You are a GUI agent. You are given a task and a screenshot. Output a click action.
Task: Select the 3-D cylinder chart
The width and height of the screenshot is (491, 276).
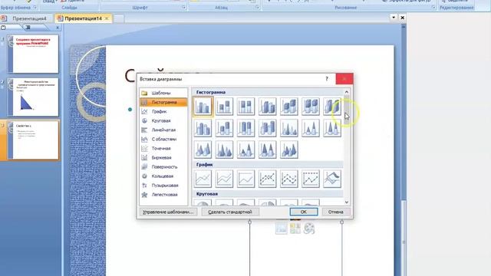click(268, 128)
